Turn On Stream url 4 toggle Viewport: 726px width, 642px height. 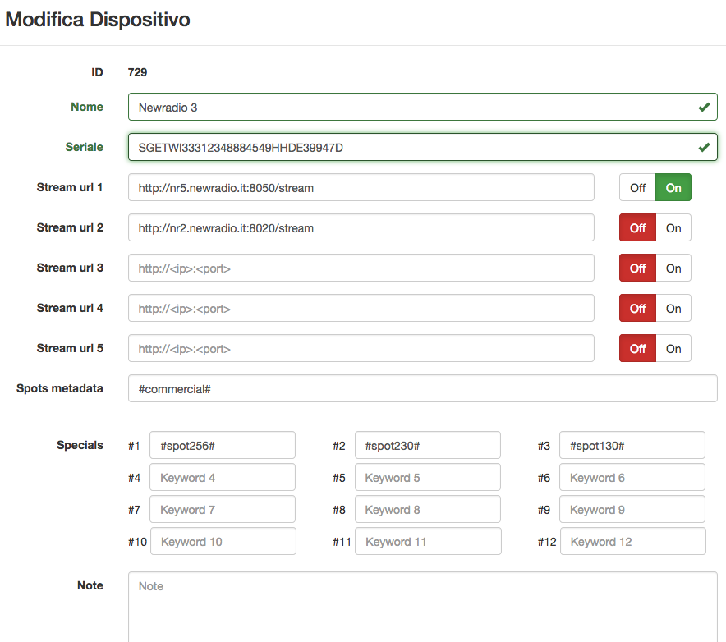click(673, 308)
